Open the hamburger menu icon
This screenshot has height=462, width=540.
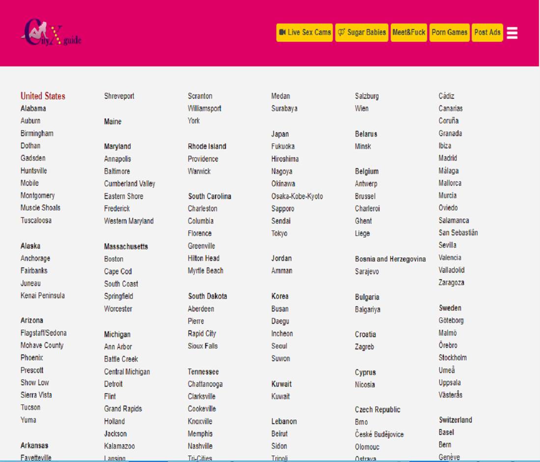pyautogui.click(x=512, y=33)
